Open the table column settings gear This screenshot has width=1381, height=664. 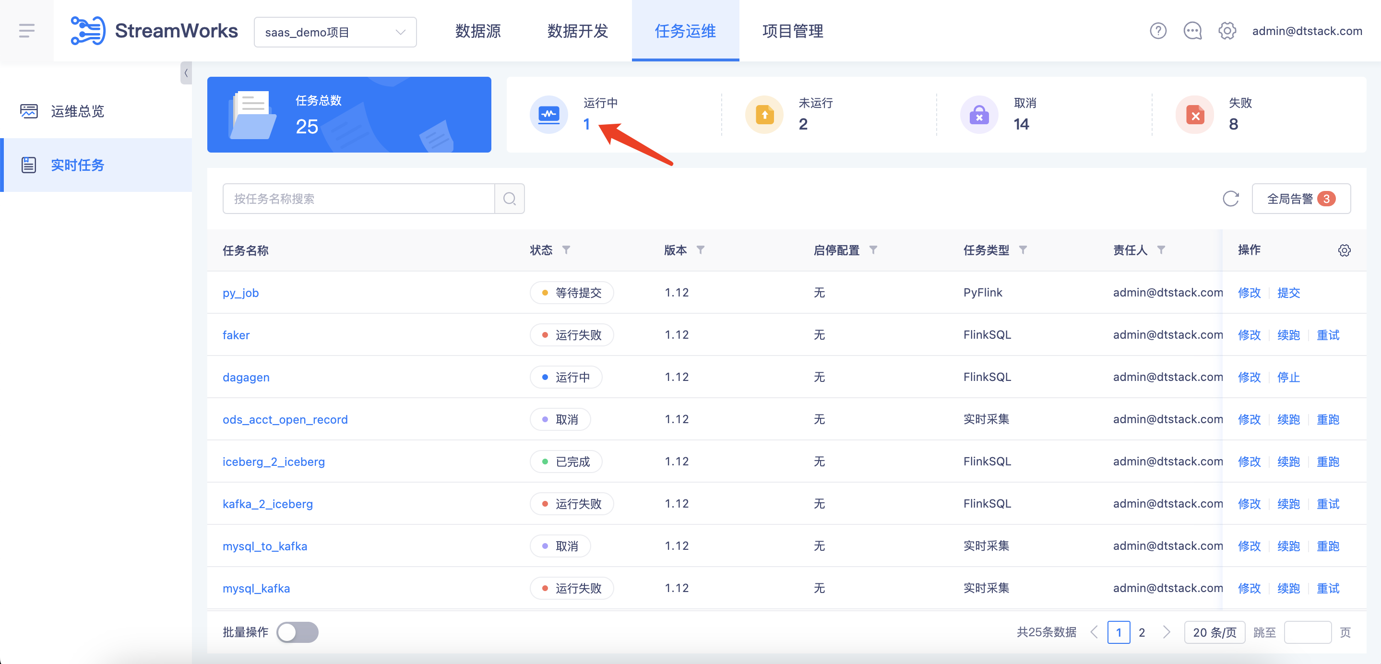click(x=1344, y=250)
